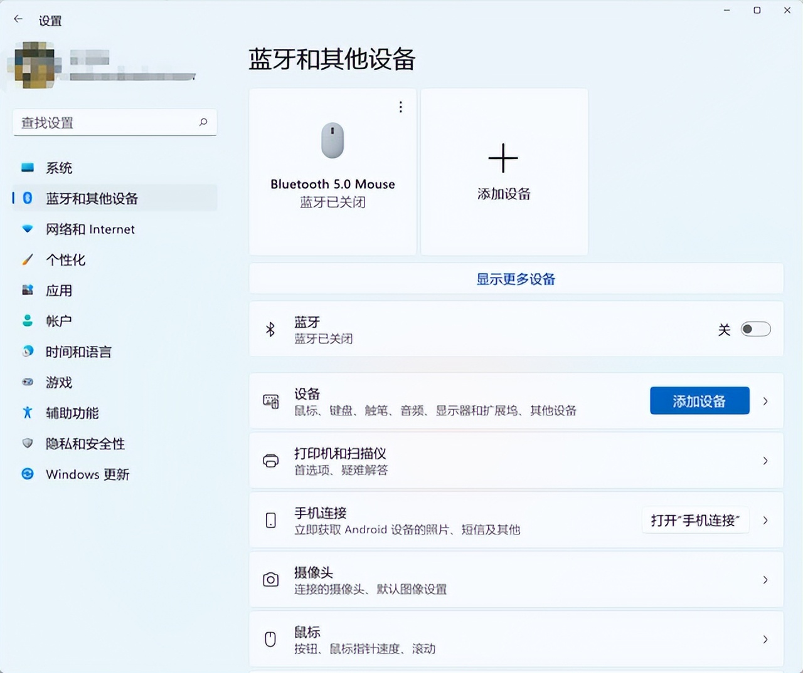Select 网络和 Internet in the sidebar
This screenshot has height=673, width=803.
click(90, 229)
